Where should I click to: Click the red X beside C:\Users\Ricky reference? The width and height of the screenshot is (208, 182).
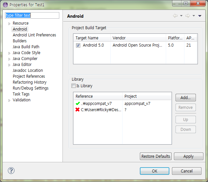pos(78,110)
